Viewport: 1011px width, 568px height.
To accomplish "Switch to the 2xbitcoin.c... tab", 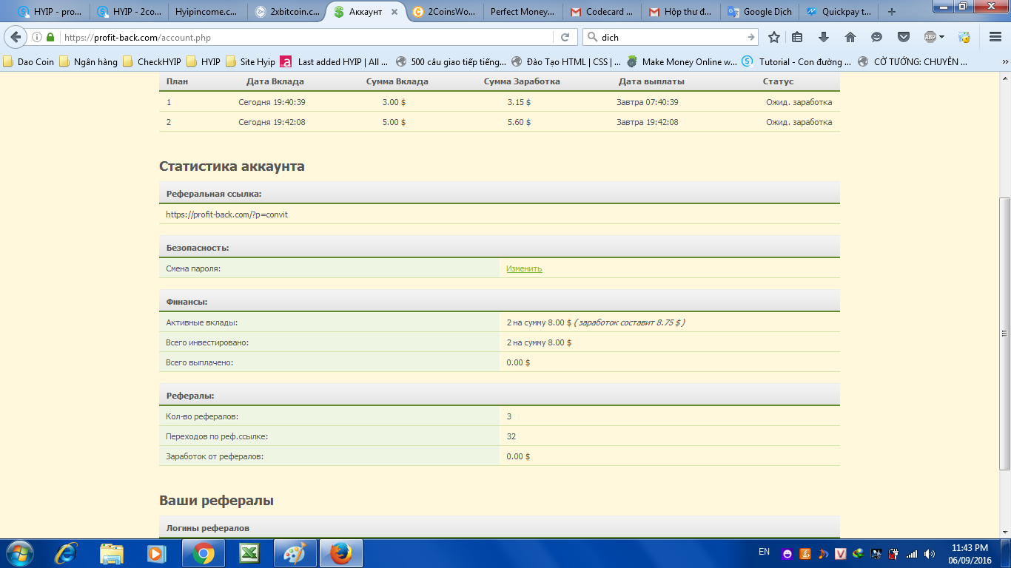I will (x=286, y=12).
